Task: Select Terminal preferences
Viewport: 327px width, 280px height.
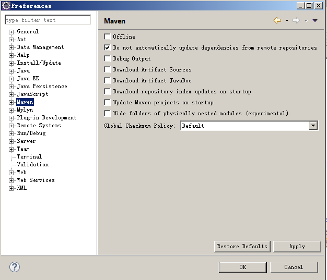Action: (29, 156)
